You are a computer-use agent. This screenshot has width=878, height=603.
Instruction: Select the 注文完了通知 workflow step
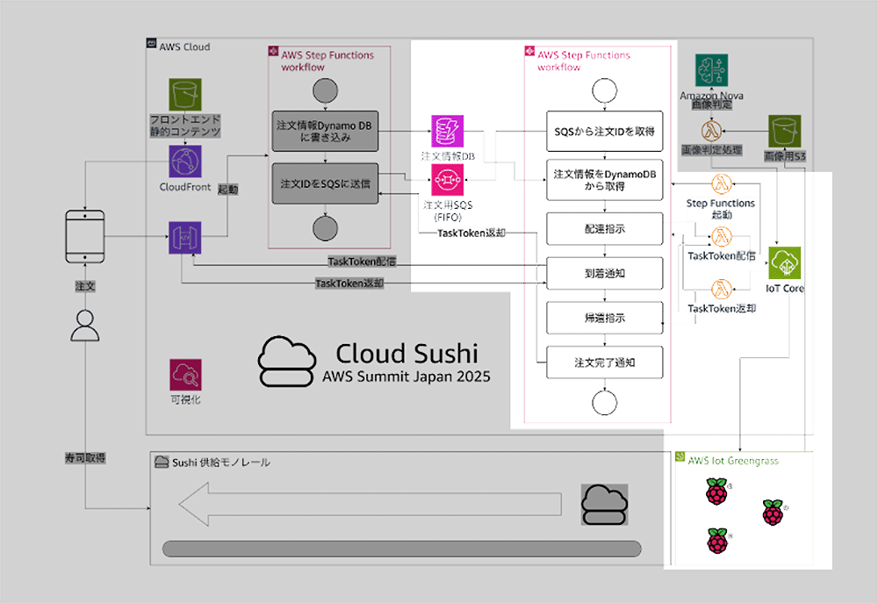click(x=604, y=361)
